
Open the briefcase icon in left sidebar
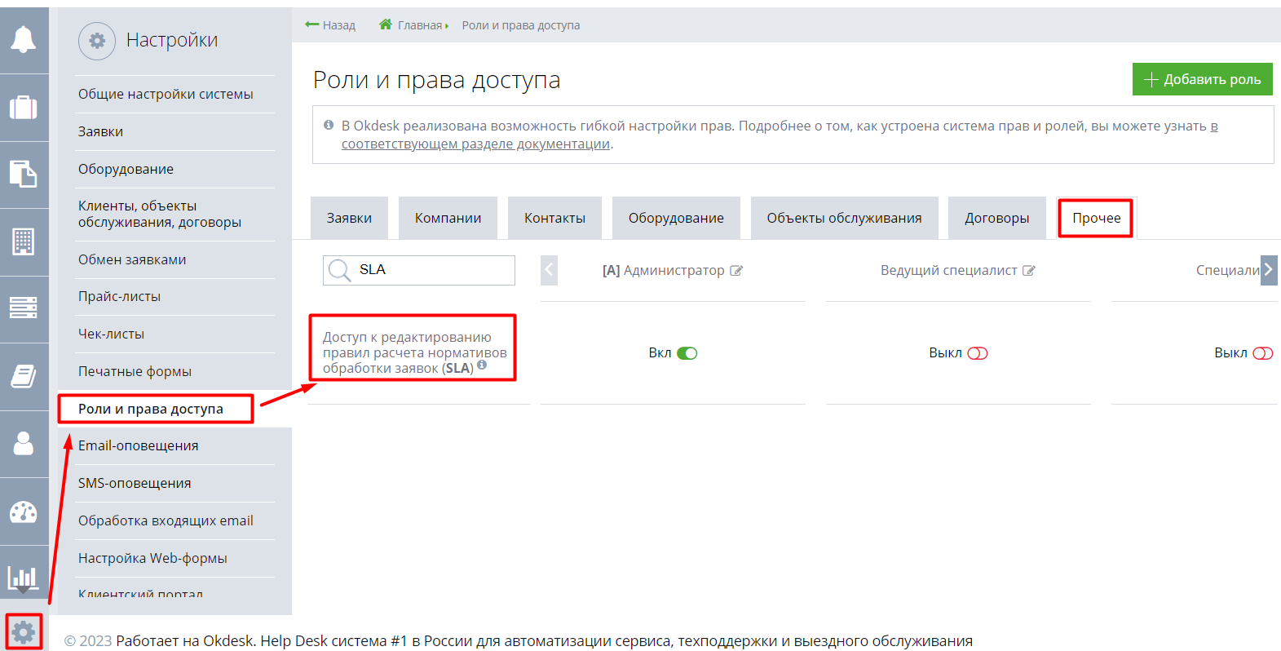tap(23, 107)
